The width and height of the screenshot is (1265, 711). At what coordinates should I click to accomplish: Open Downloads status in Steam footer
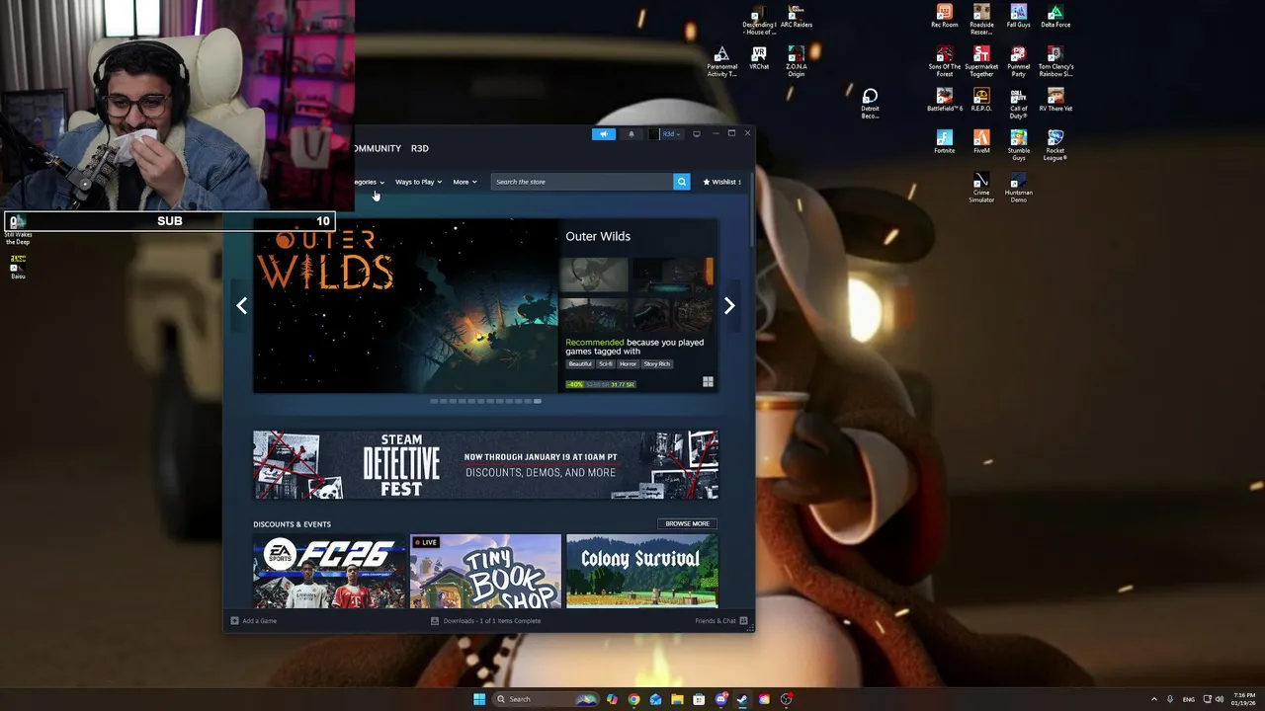pyautogui.click(x=486, y=621)
